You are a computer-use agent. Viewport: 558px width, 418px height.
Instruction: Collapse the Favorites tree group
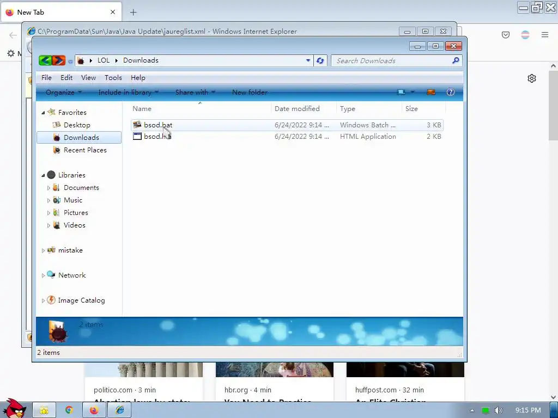tap(43, 113)
